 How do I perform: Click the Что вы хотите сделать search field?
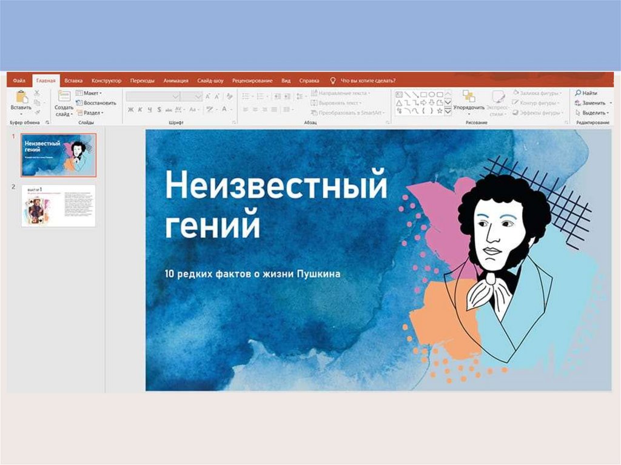click(368, 81)
